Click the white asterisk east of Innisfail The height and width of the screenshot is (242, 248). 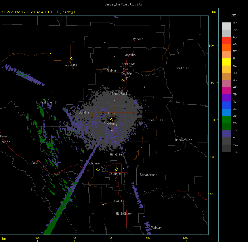click(x=144, y=87)
